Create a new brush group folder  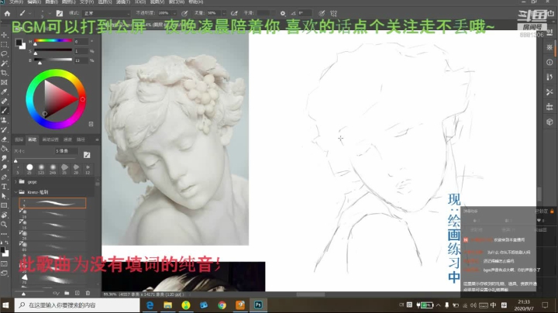click(x=67, y=293)
